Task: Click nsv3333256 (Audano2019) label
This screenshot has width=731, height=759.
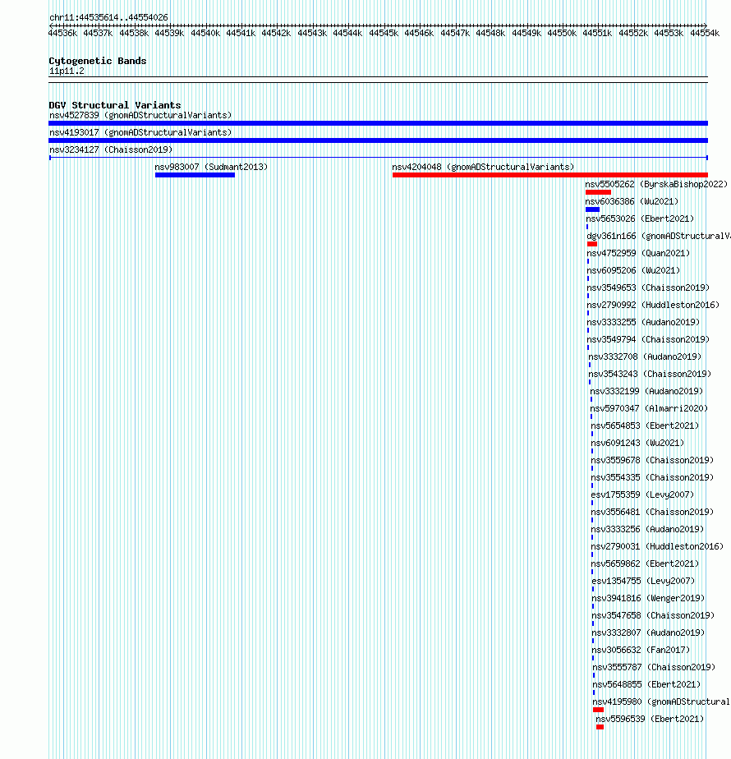Action: (x=647, y=530)
